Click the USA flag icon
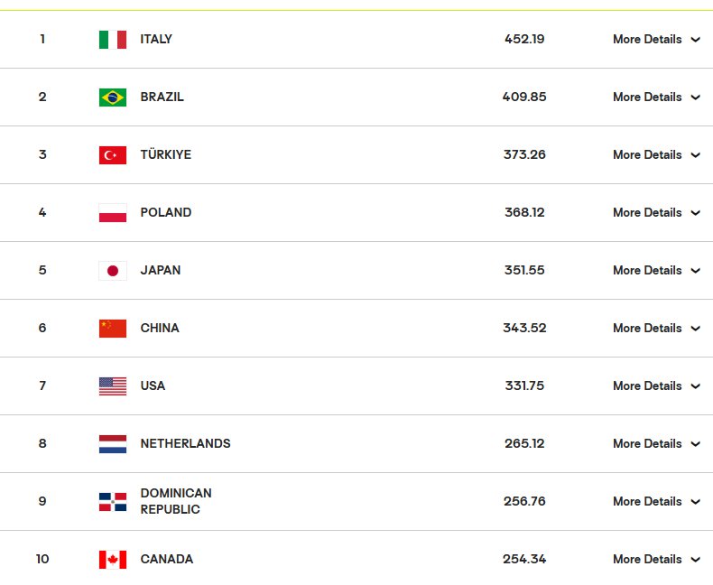The height and width of the screenshot is (585, 713). point(113,386)
